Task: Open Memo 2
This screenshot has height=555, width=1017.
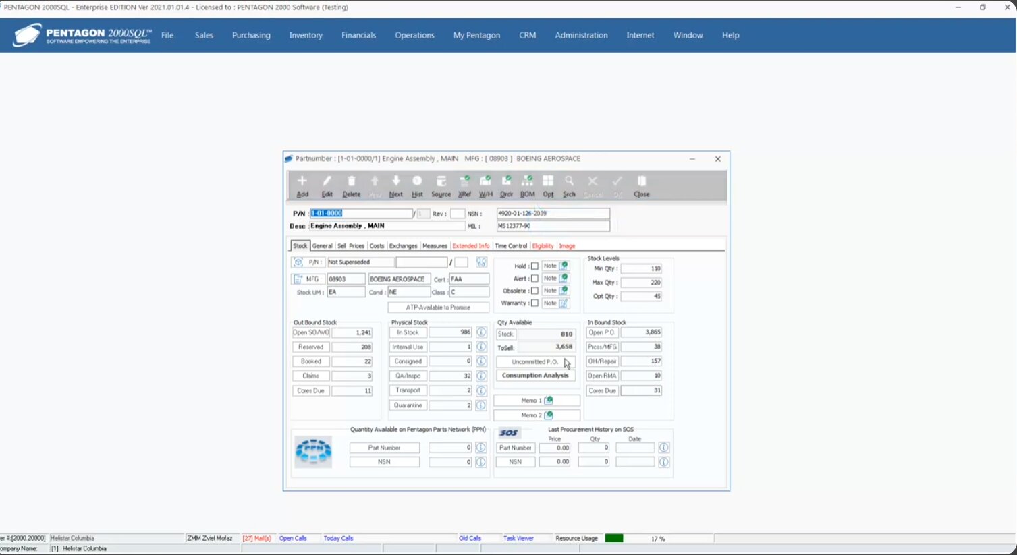Action: pyautogui.click(x=537, y=415)
